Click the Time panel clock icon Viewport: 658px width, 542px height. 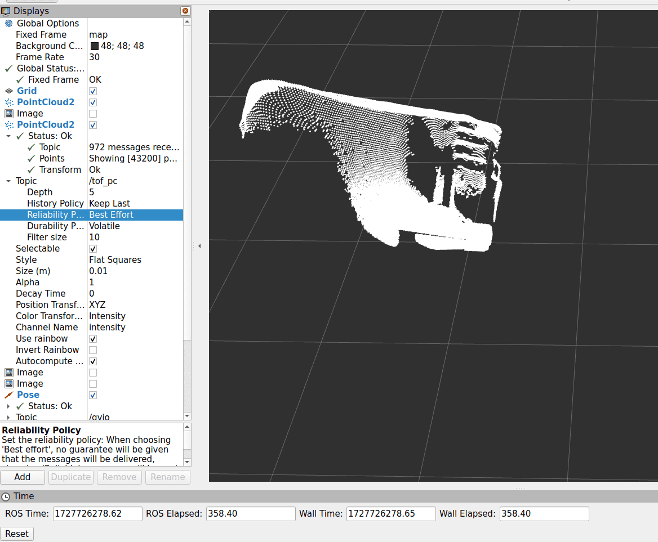coord(6,497)
